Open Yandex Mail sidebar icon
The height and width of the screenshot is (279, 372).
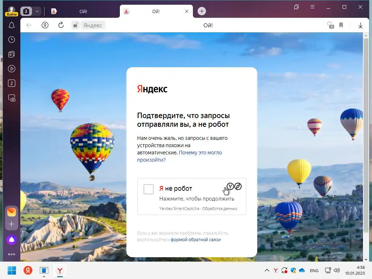pyautogui.click(x=11, y=212)
